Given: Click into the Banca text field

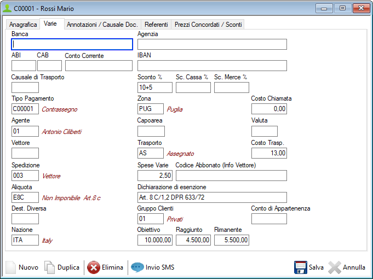Looking at the screenshot, I should [72, 44].
